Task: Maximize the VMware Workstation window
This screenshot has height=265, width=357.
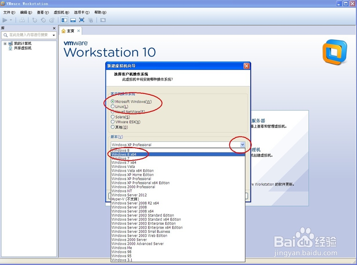Action: coord(346,4)
